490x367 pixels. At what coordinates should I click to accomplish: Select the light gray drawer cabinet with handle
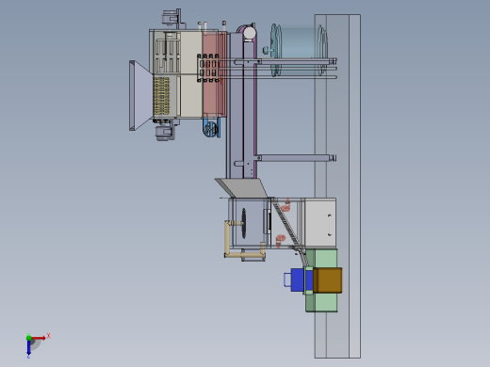pos(320,223)
